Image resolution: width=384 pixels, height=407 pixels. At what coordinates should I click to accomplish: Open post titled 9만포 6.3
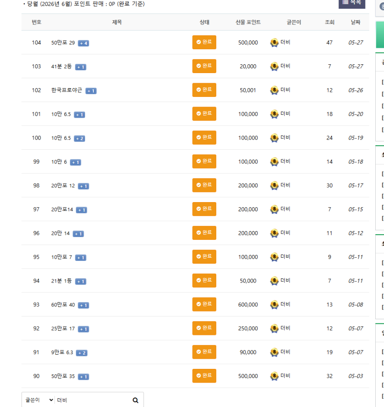(x=62, y=352)
